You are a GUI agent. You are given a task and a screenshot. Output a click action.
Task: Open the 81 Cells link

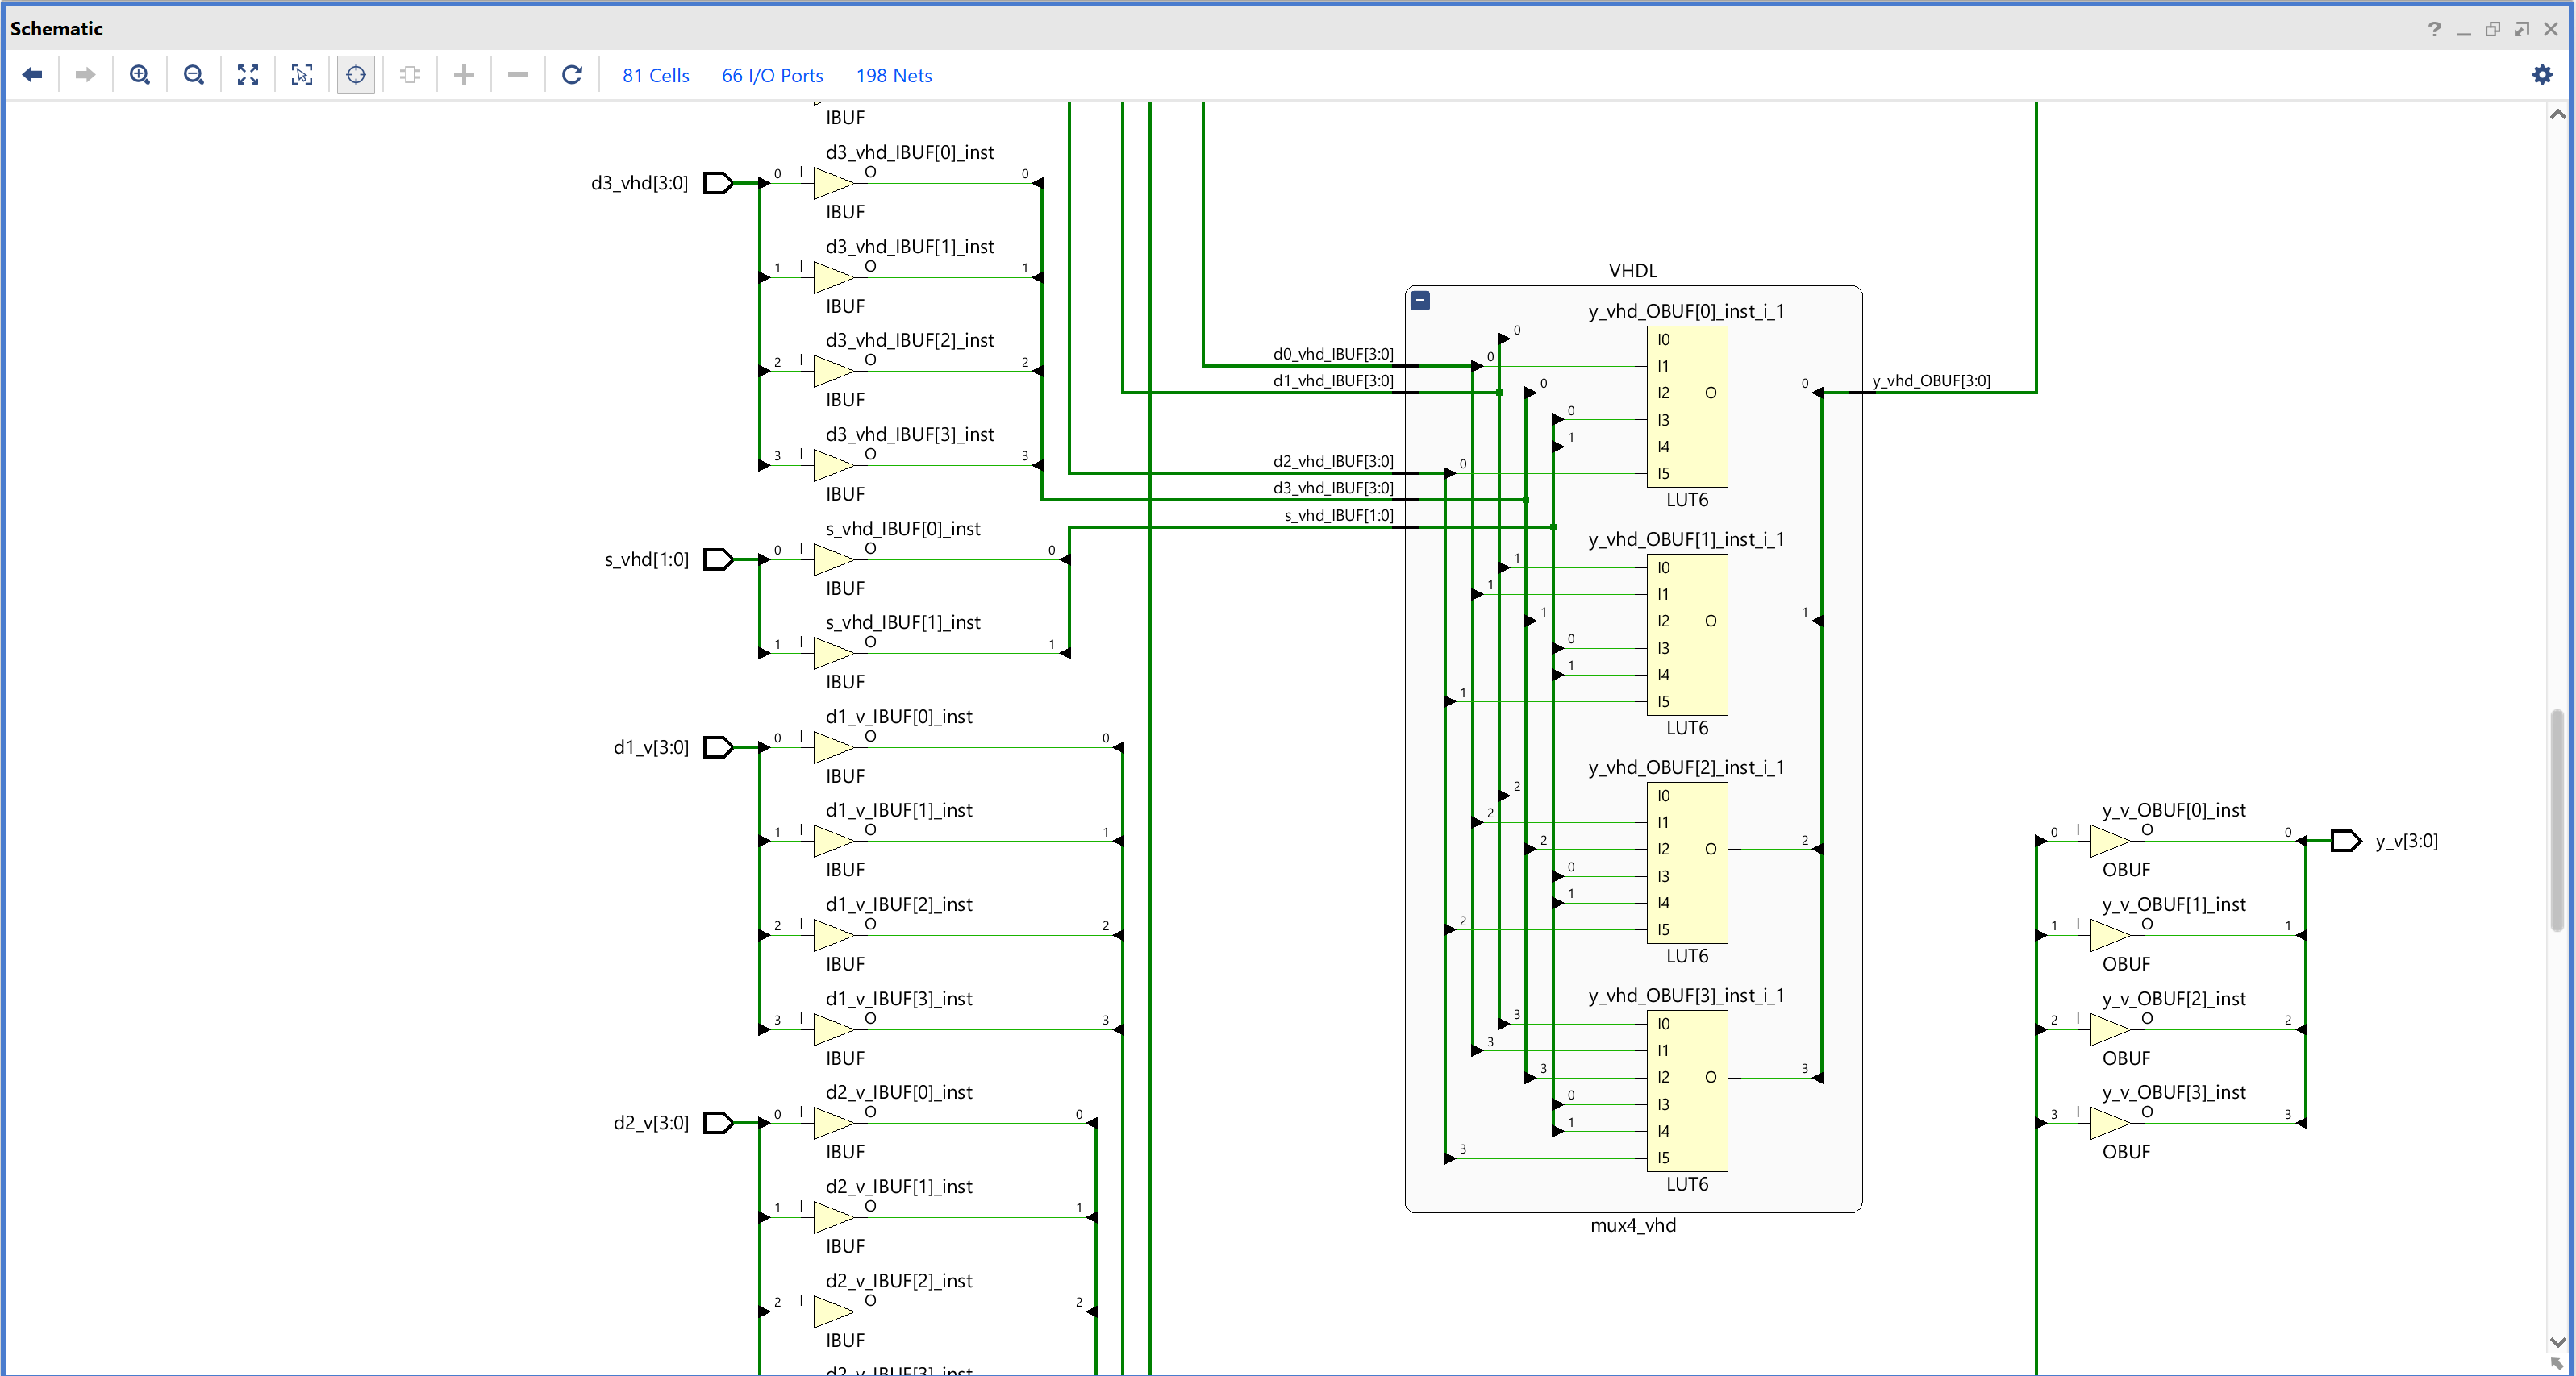[655, 76]
